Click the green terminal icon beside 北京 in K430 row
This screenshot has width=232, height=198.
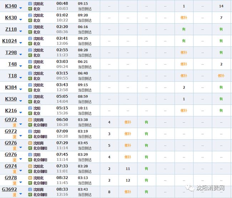tap(30, 20)
